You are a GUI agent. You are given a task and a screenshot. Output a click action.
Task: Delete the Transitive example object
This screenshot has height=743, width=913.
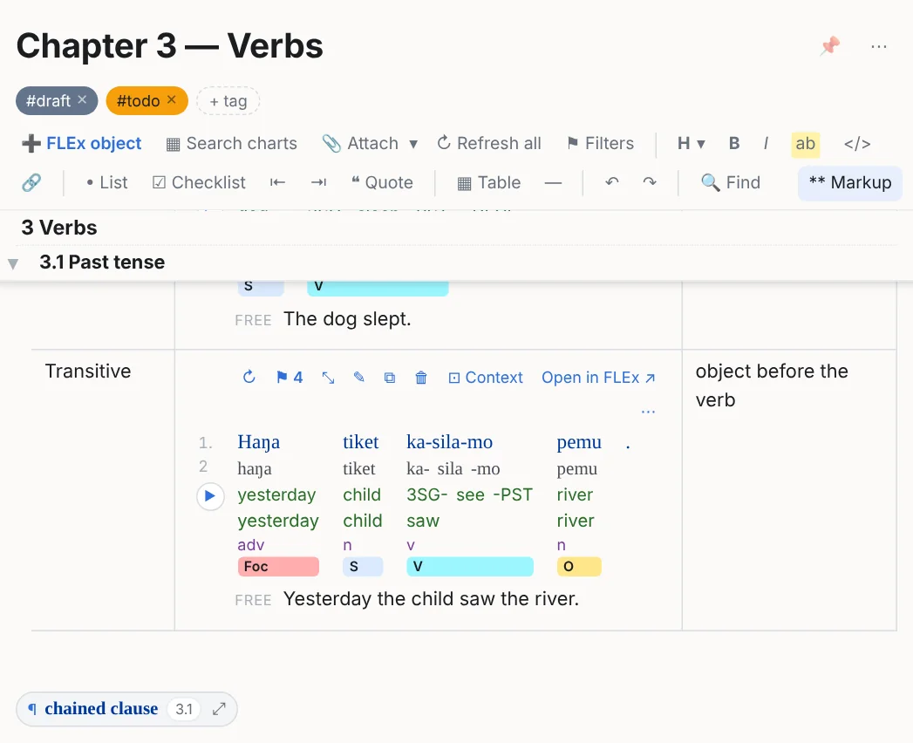coord(421,378)
